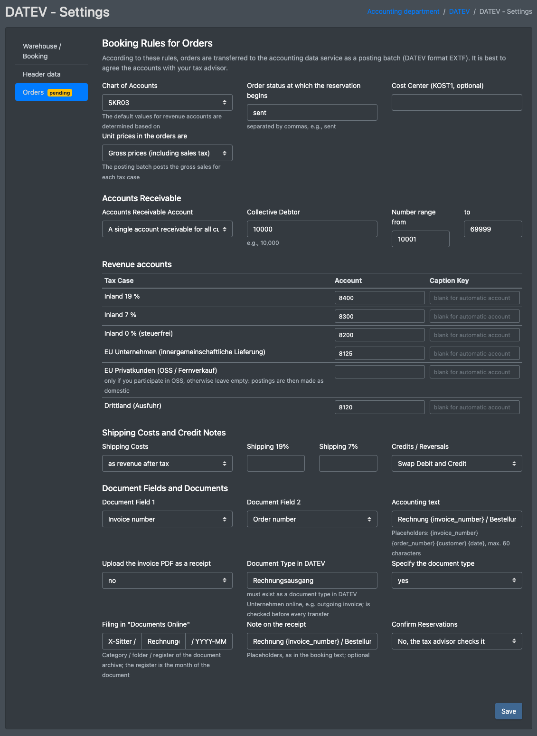Open the DATEV breadcrumb link
This screenshot has height=736, width=537.
(x=459, y=11)
